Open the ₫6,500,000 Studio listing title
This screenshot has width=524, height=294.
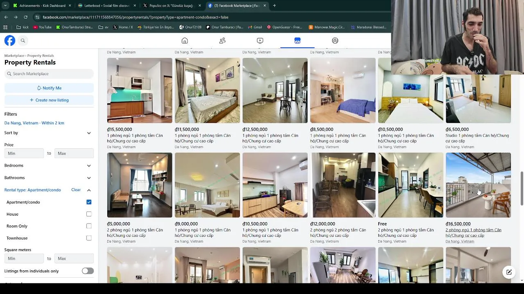click(x=477, y=138)
